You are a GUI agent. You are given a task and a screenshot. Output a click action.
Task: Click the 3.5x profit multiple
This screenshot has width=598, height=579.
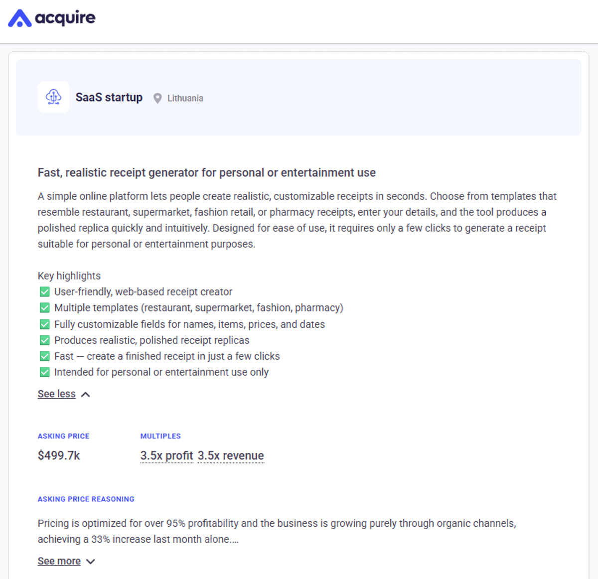[166, 455]
